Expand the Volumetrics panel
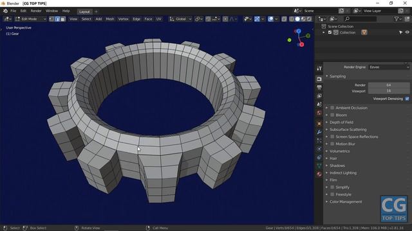This screenshot has width=412, height=231. [339, 151]
